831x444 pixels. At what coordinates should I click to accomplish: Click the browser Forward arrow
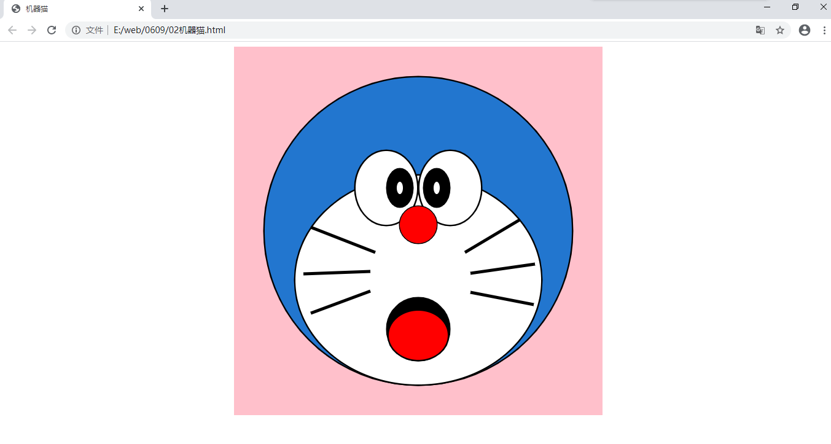coord(32,30)
